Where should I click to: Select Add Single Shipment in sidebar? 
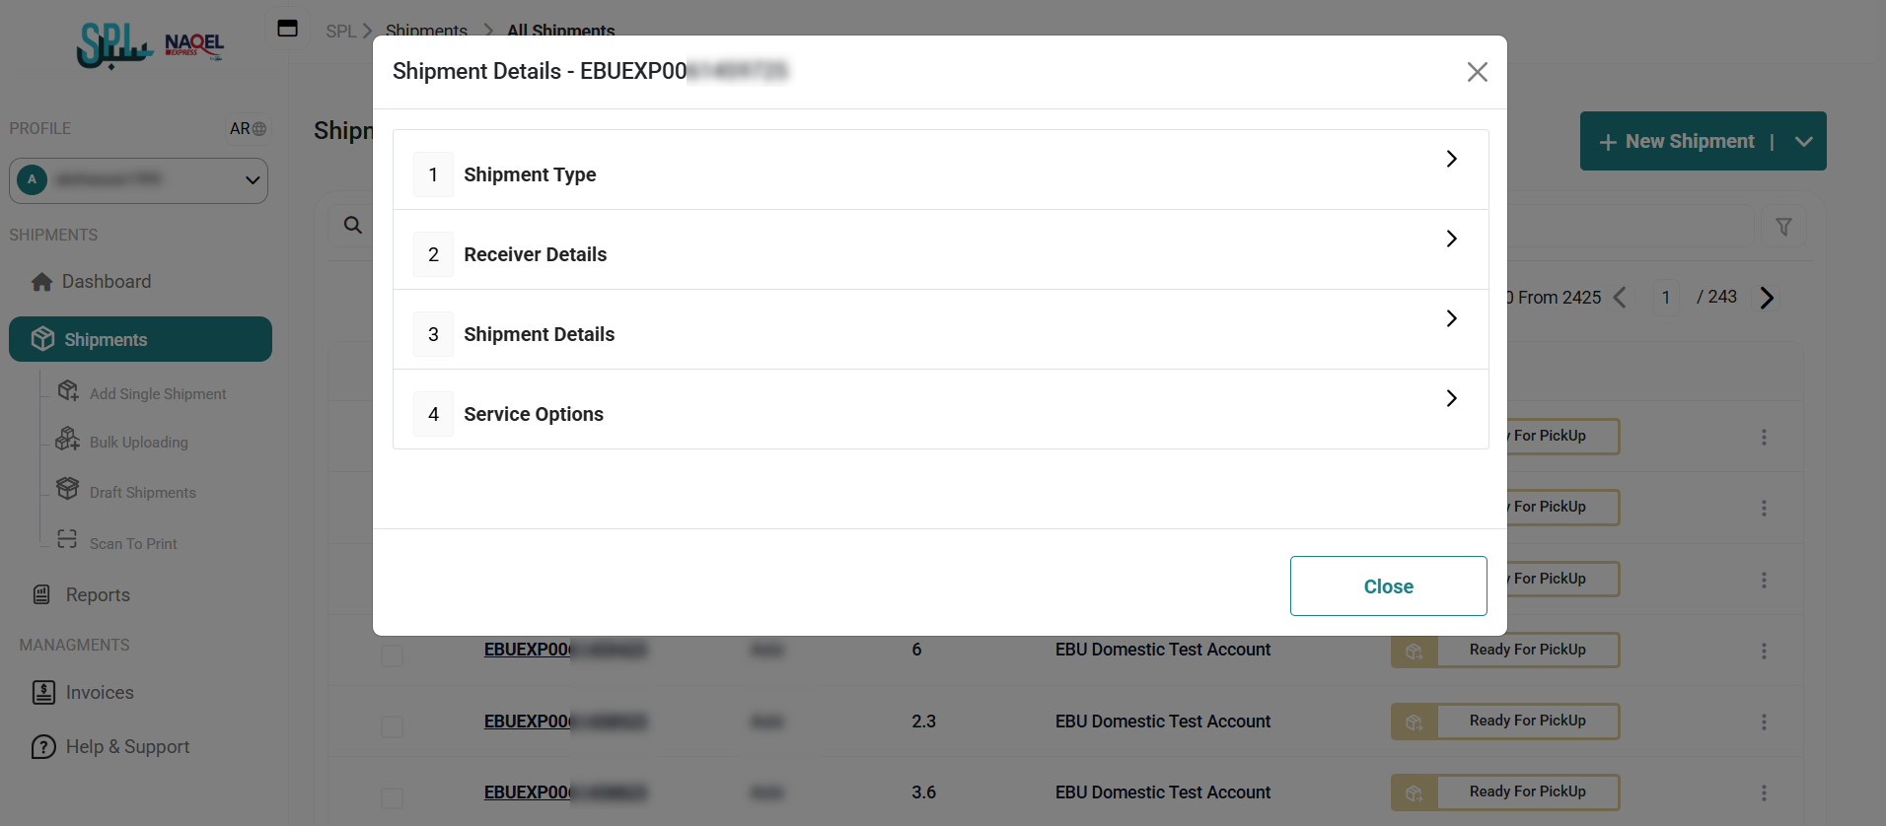click(158, 394)
